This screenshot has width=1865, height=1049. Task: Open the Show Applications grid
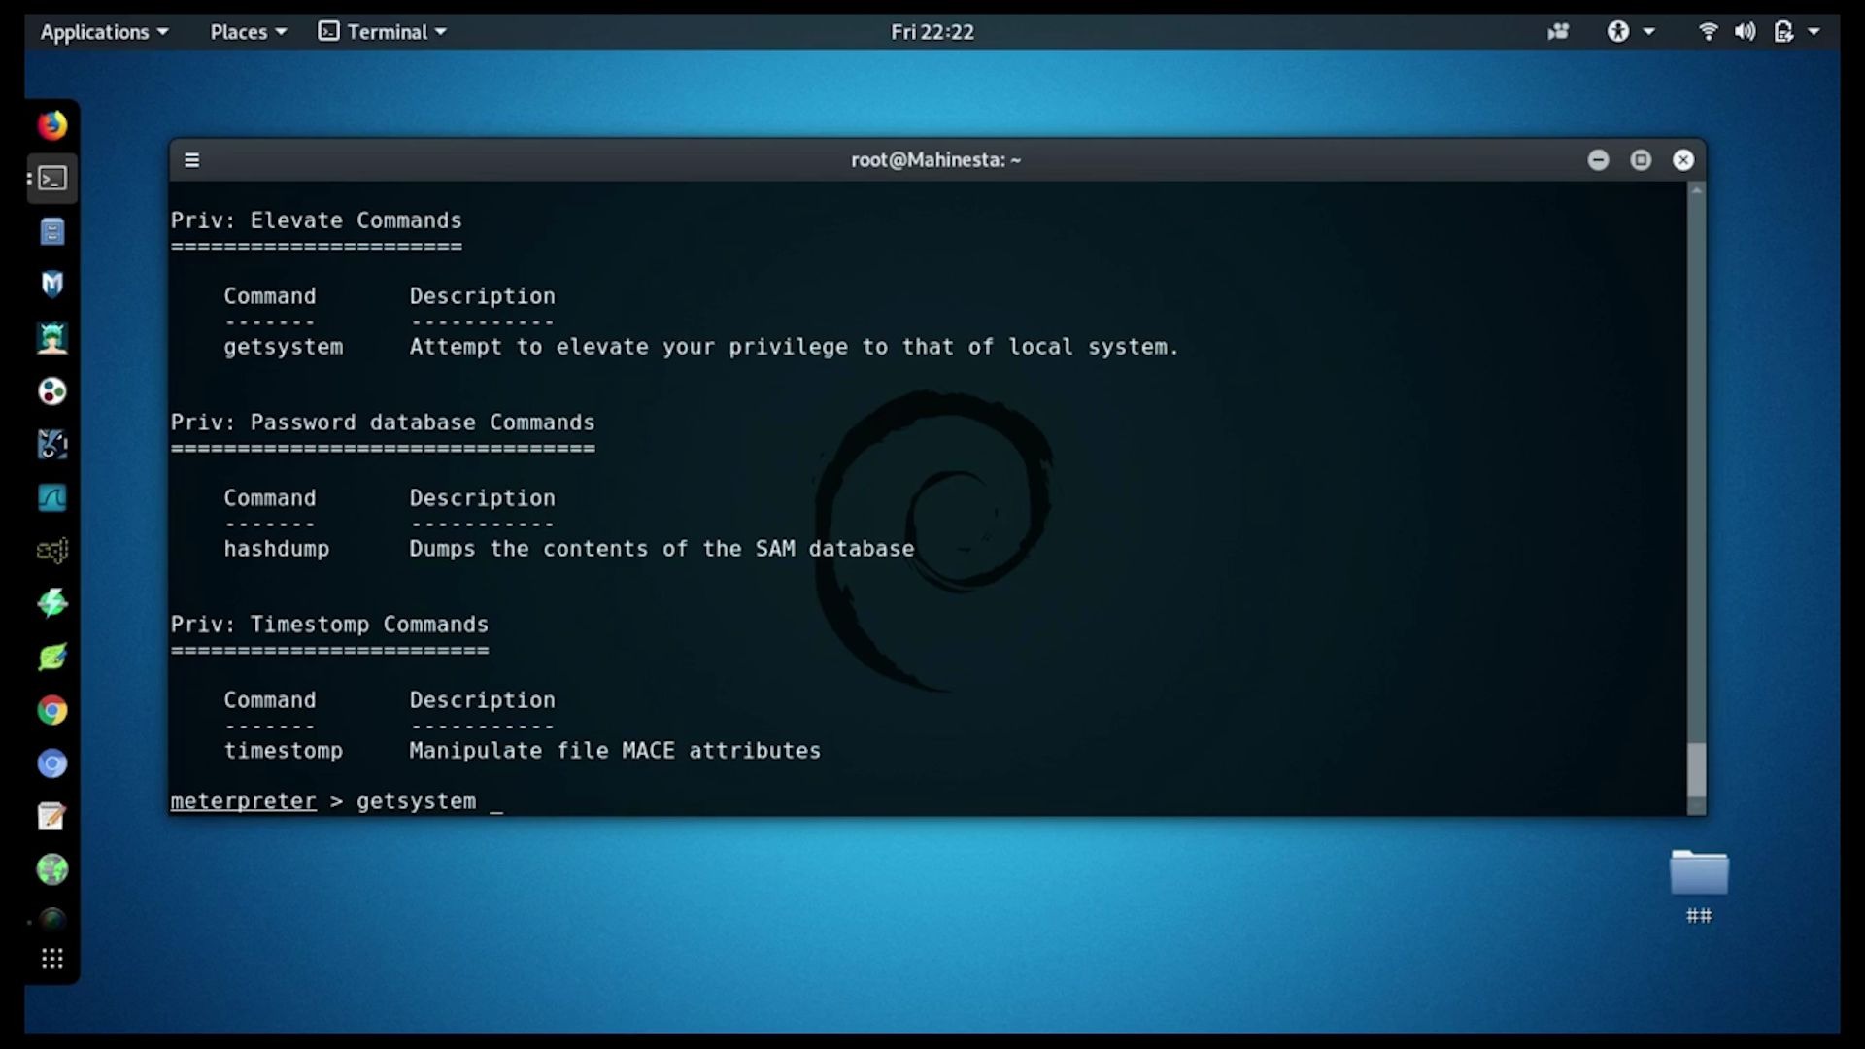52,960
